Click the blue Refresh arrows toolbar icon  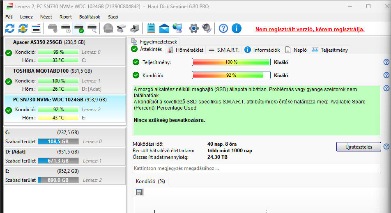(x=10, y=28)
